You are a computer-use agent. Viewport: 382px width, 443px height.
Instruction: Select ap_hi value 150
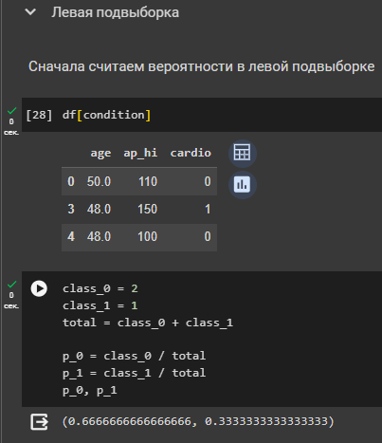click(x=147, y=209)
